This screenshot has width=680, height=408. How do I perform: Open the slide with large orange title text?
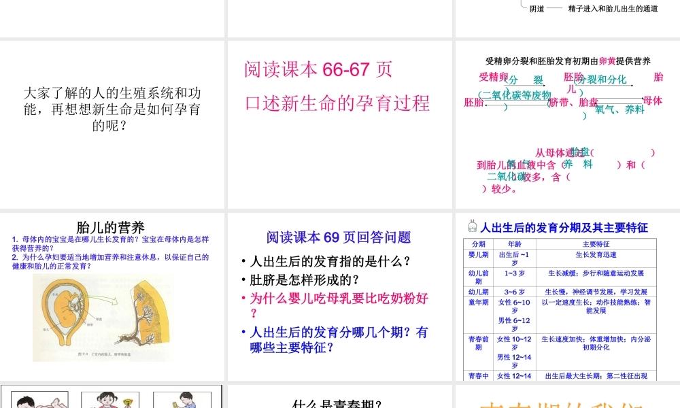point(568,396)
